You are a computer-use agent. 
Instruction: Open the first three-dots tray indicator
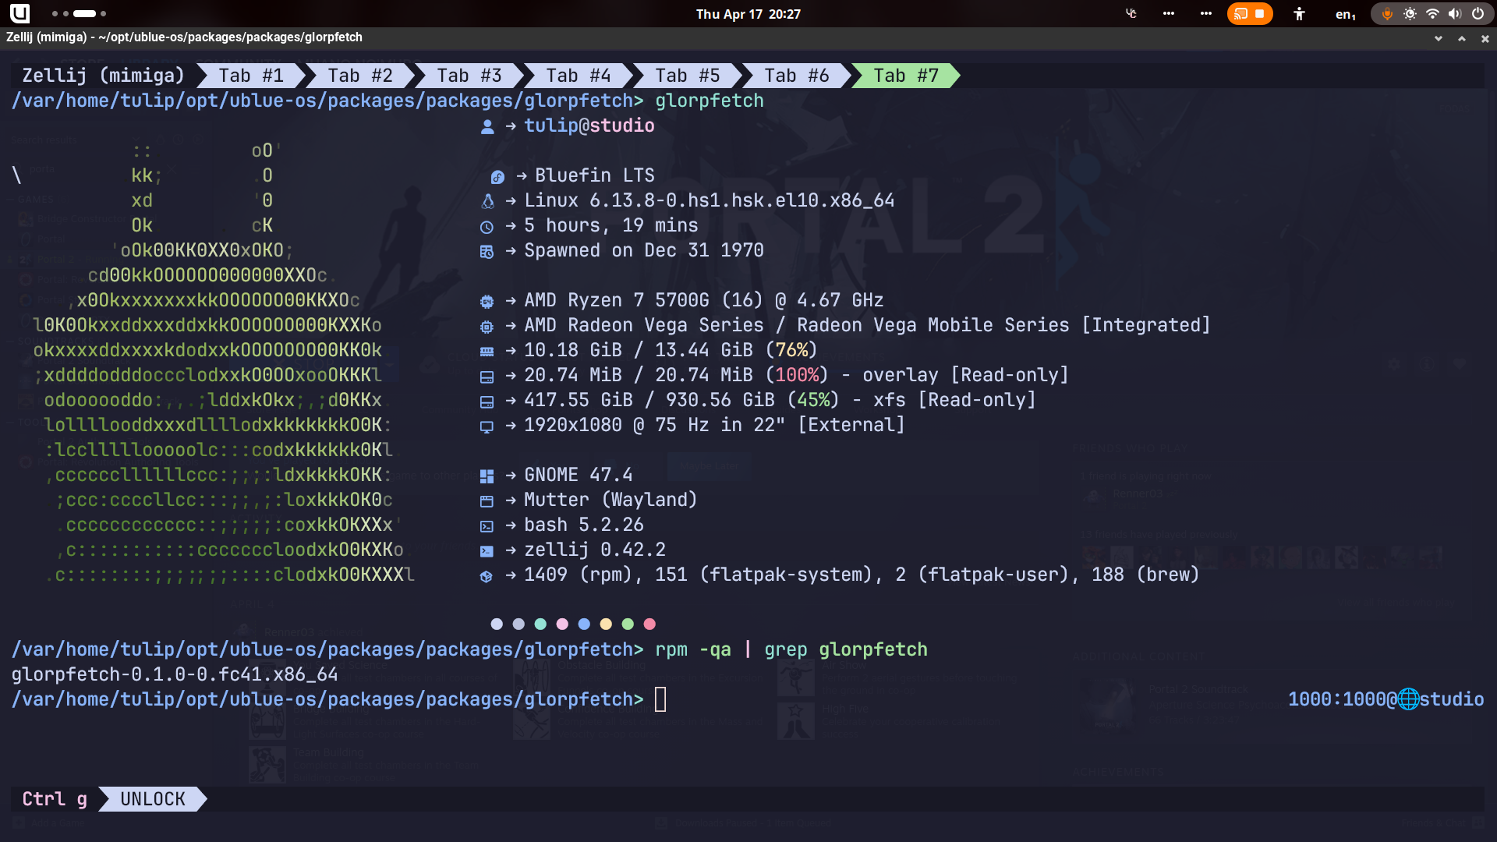click(1169, 13)
